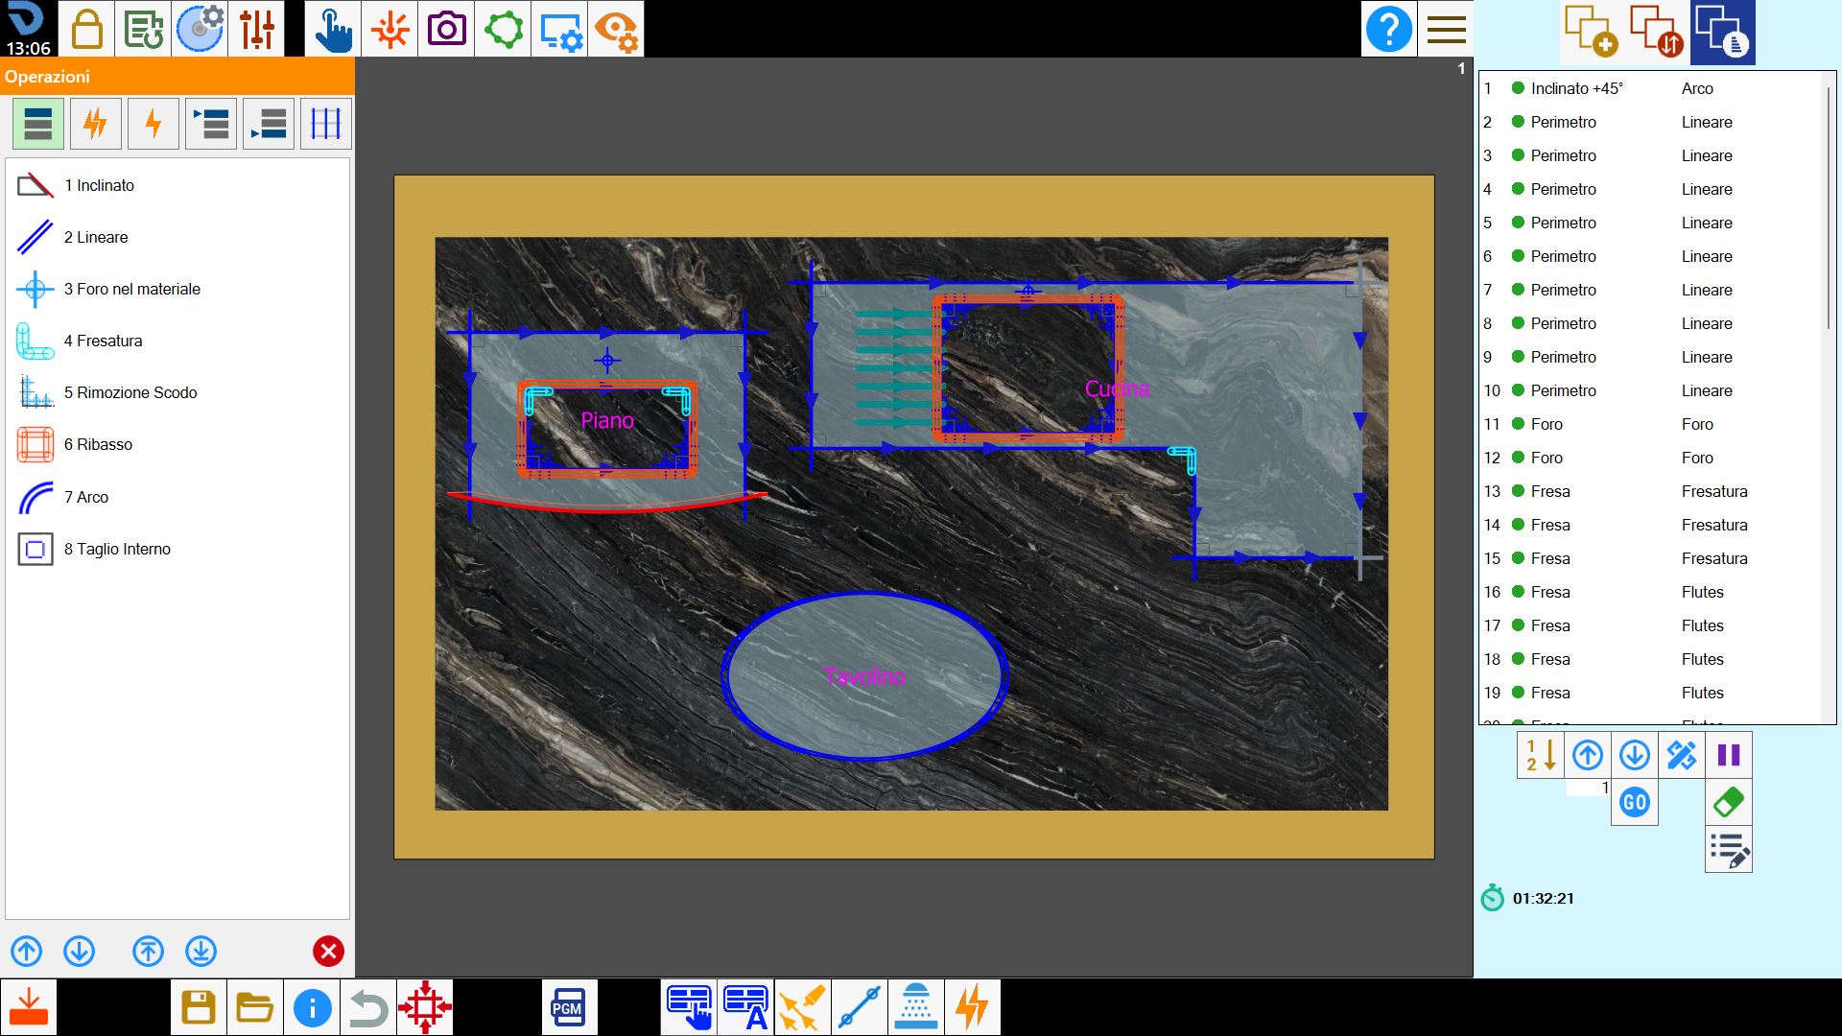Click the PGM program icon
Image resolution: width=1842 pixels, height=1036 pixels.
click(568, 1007)
